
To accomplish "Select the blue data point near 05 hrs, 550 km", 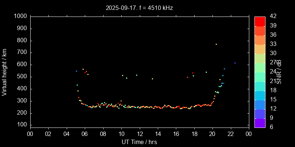I will pos(76,71).
